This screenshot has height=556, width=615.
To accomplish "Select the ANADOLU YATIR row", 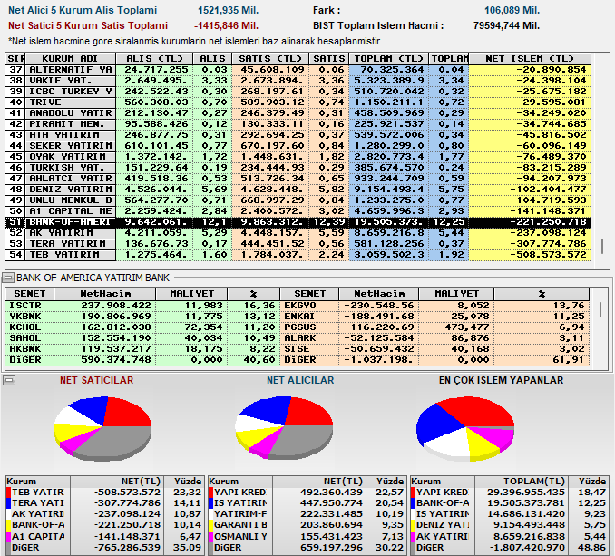I will (298, 113).
